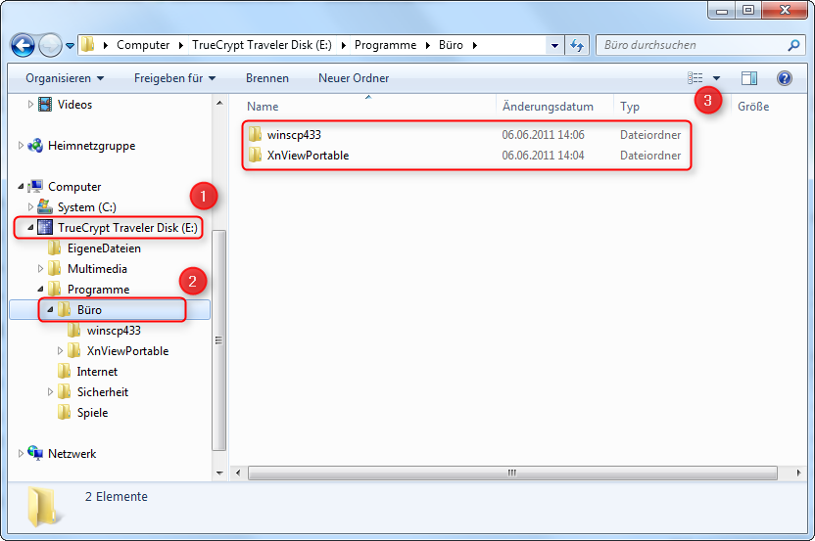This screenshot has height=541, width=815.
Task: Click the TrueCrypt Traveler Disk drive icon
Action: (45, 227)
